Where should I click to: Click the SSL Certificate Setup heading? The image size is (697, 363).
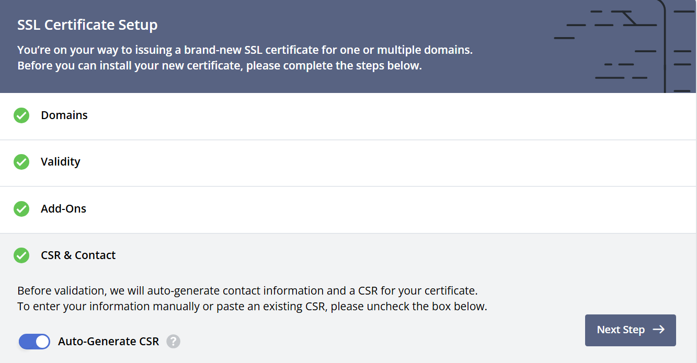[87, 25]
